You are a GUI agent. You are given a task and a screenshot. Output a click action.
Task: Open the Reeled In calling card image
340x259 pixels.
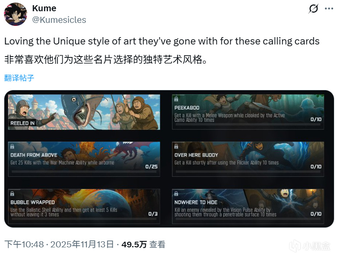(x=84, y=112)
